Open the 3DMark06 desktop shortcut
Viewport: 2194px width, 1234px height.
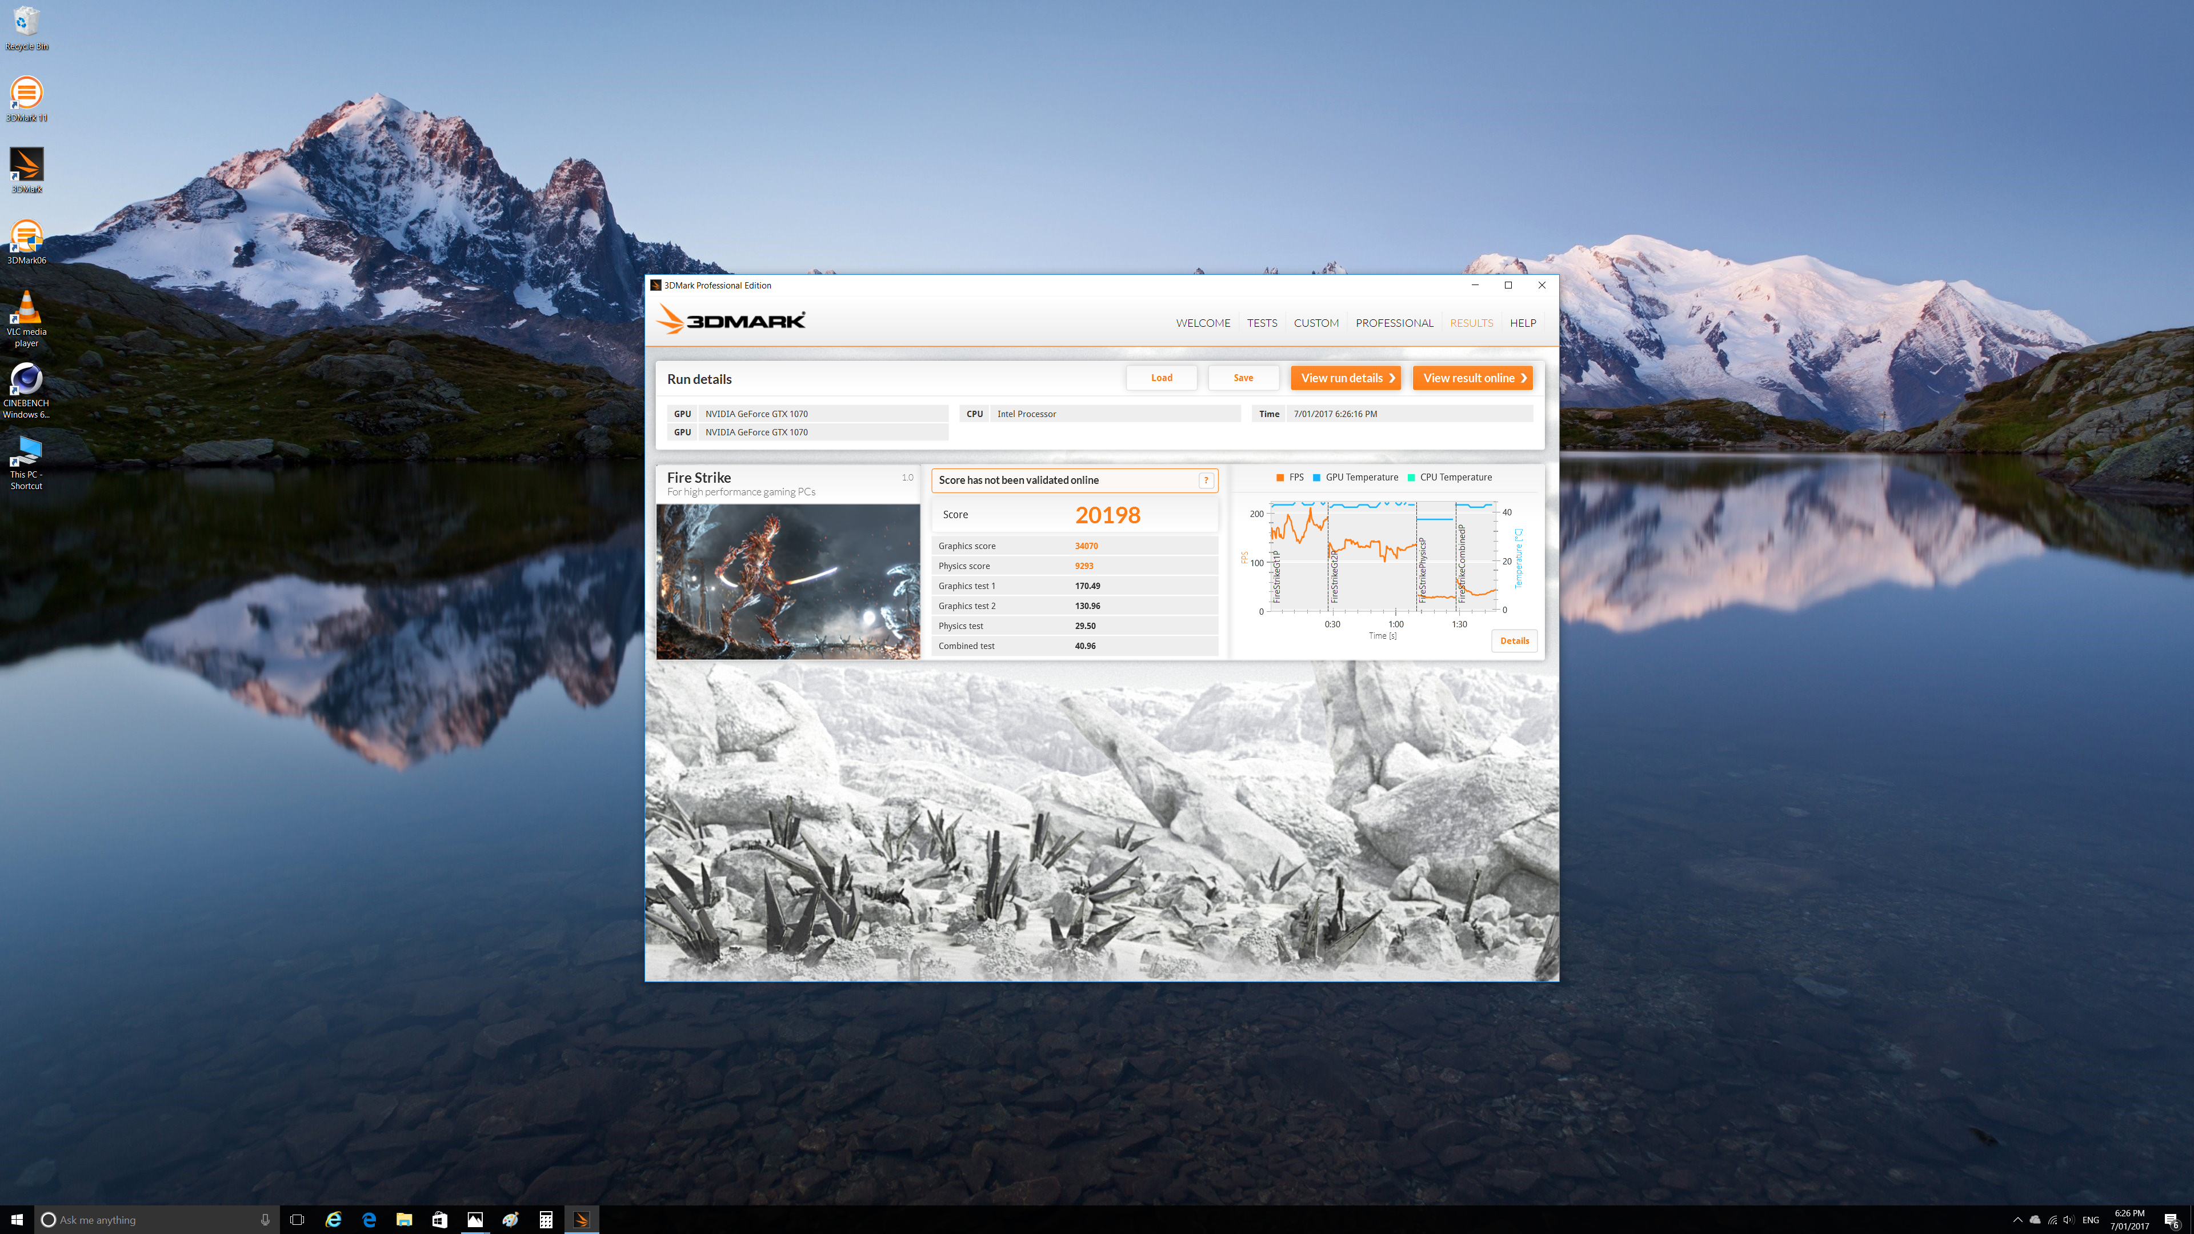(26, 242)
